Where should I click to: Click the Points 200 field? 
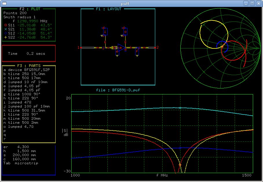pos(14,13)
